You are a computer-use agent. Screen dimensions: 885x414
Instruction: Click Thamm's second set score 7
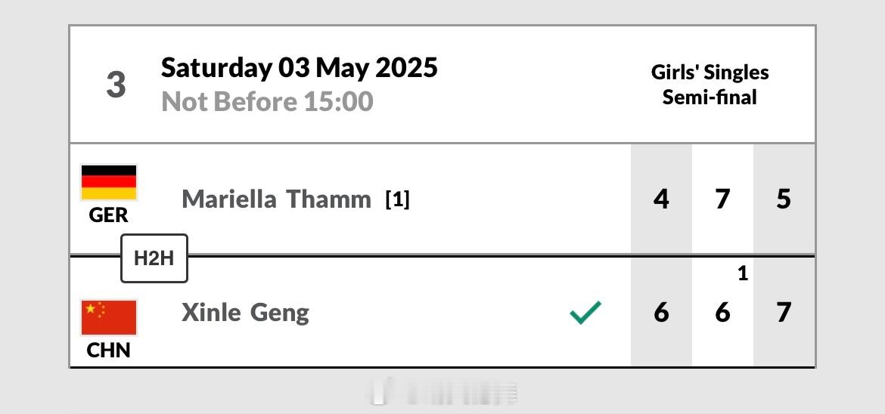pyautogui.click(x=722, y=199)
